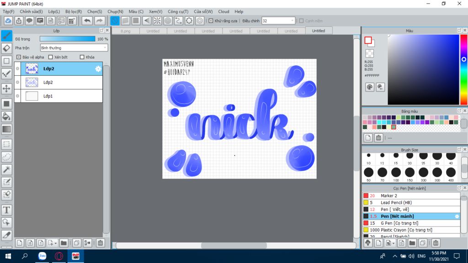Open the Cloud menu
The image size is (468, 263).
(223, 11)
